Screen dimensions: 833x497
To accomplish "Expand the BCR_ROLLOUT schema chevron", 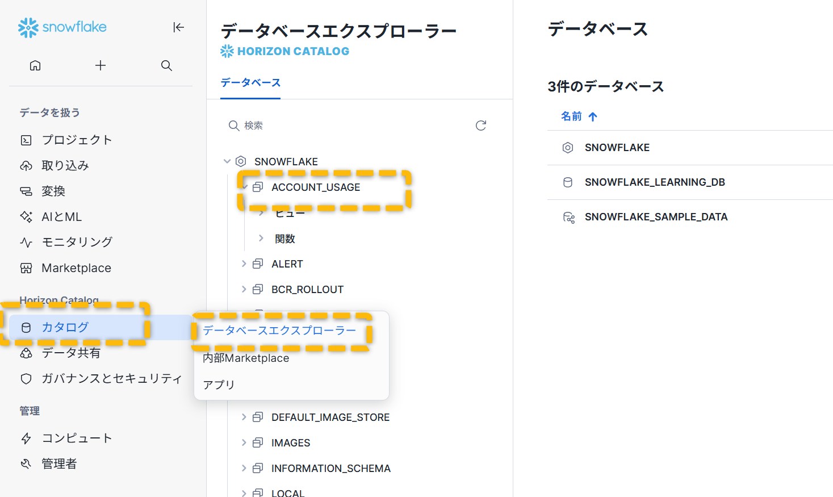I will [244, 289].
